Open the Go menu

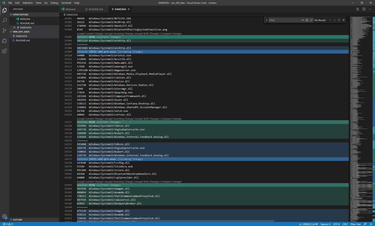click(x=46, y=2)
